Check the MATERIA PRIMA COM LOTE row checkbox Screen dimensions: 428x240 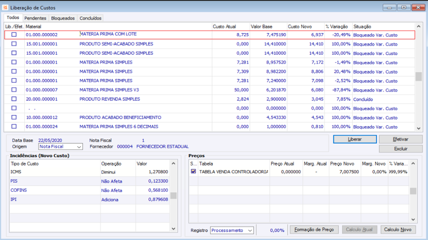pyautogui.click(x=14, y=34)
